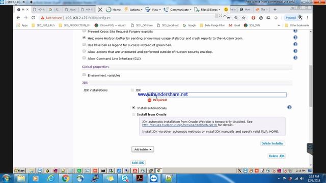Switch to the How tab

[246, 10]
